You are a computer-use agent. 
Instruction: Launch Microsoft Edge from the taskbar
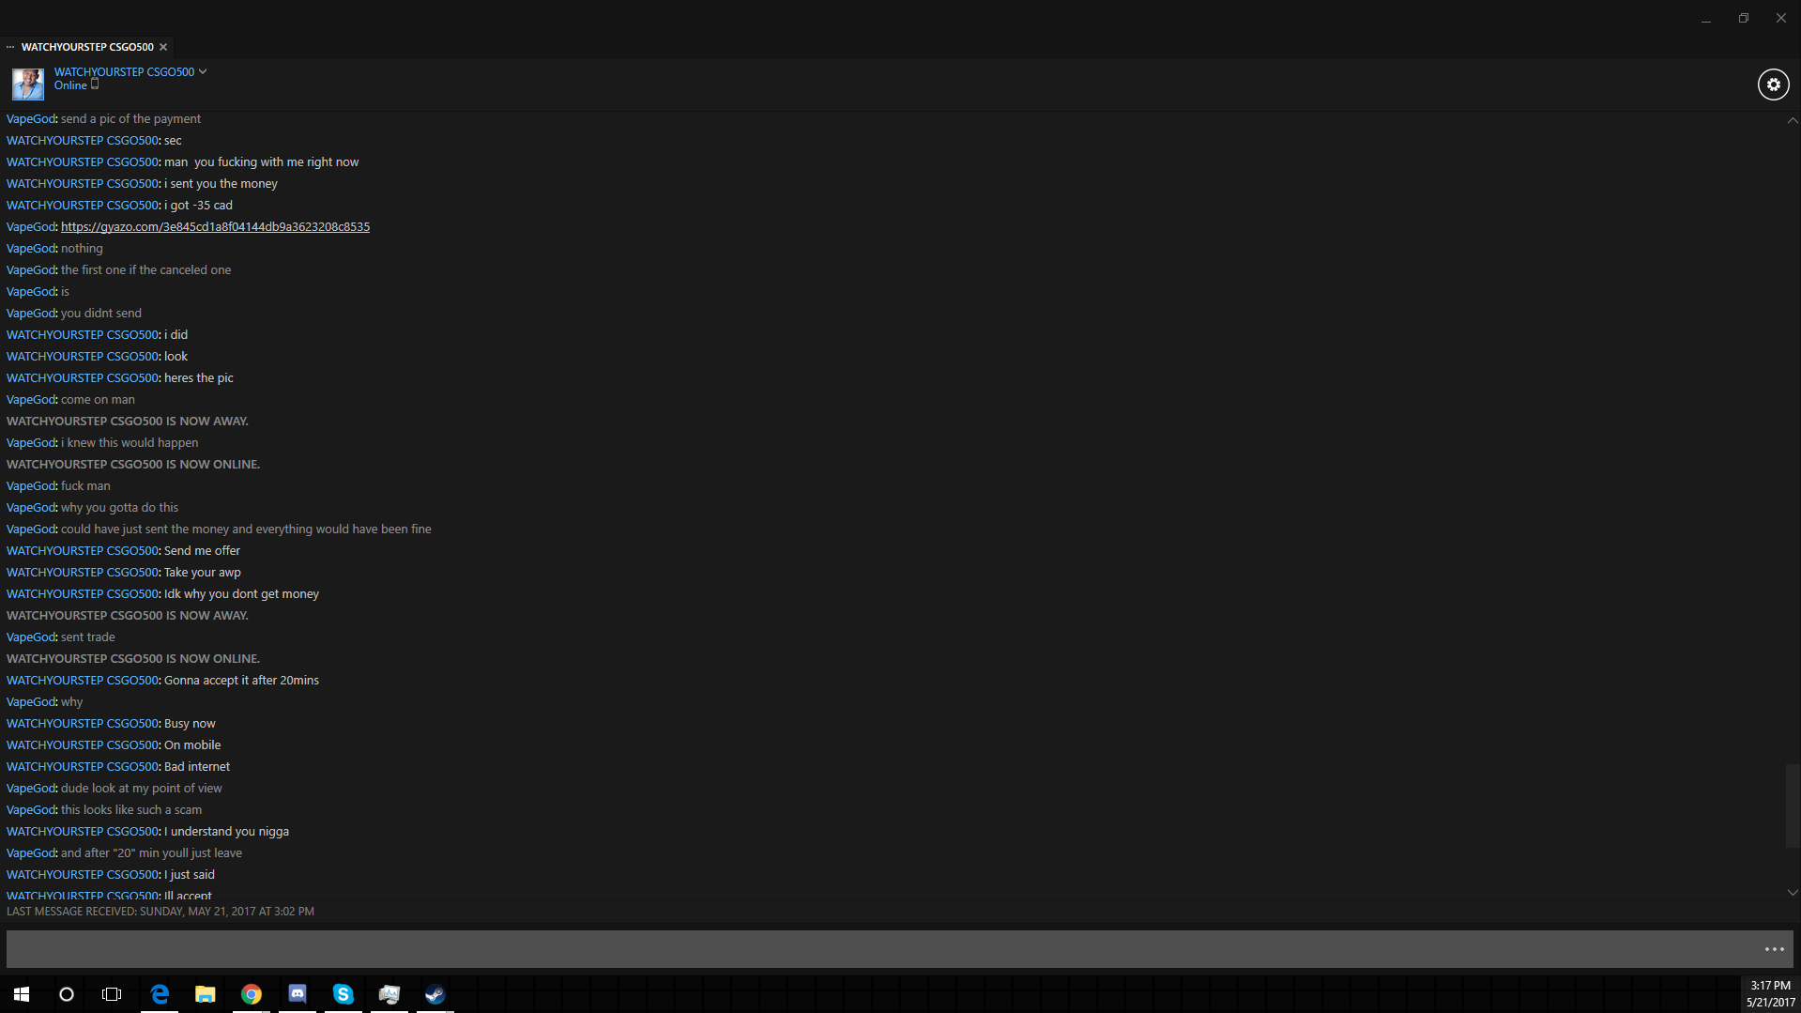pos(160,993)
